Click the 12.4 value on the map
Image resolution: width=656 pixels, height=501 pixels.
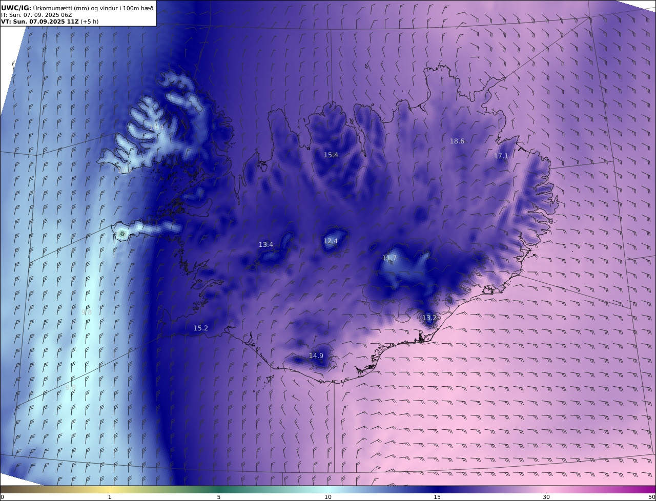click(331, 241)
